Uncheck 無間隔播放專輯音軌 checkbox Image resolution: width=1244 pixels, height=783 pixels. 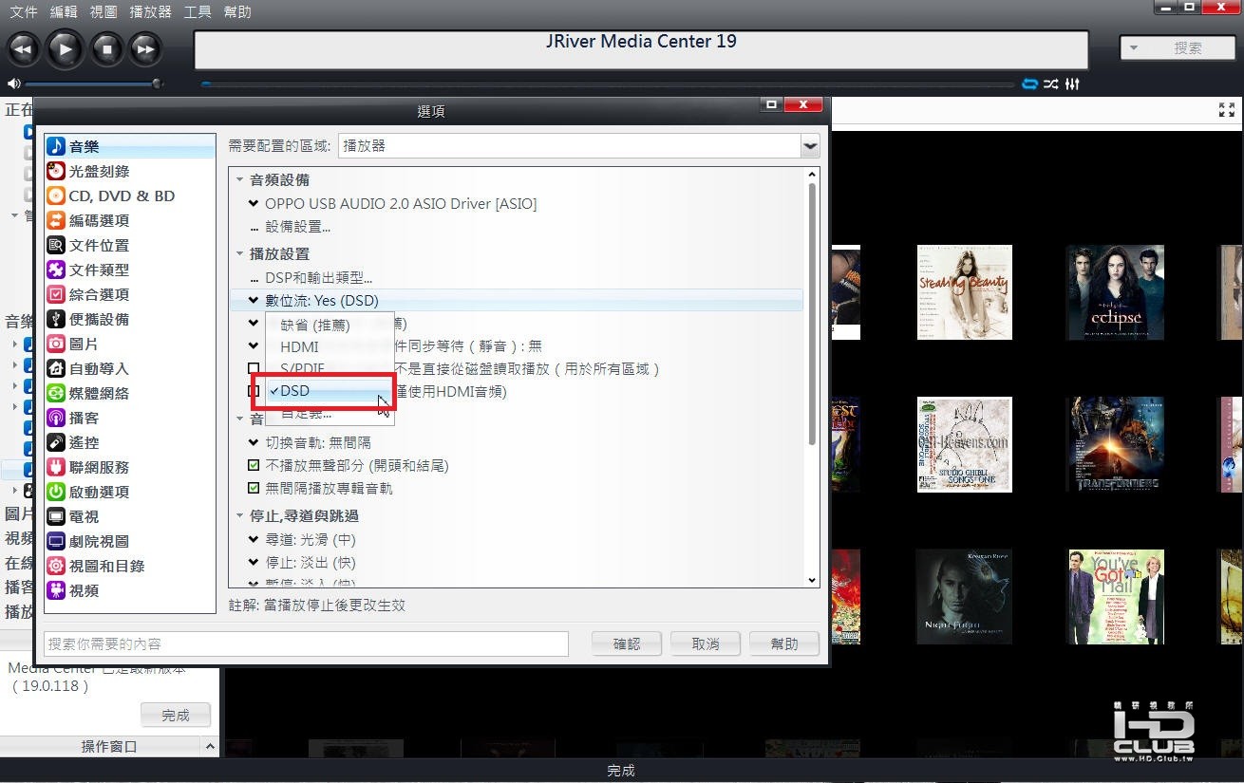(x=254, y=489)
